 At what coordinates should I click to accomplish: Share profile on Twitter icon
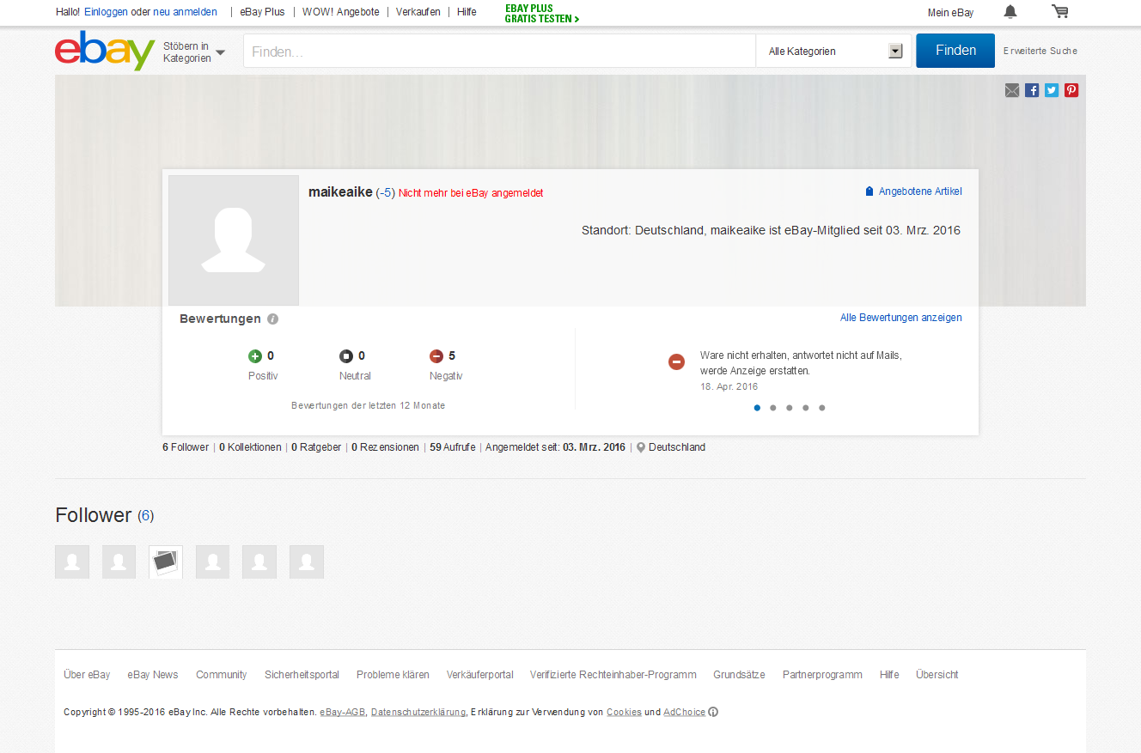pos(1052,90)
